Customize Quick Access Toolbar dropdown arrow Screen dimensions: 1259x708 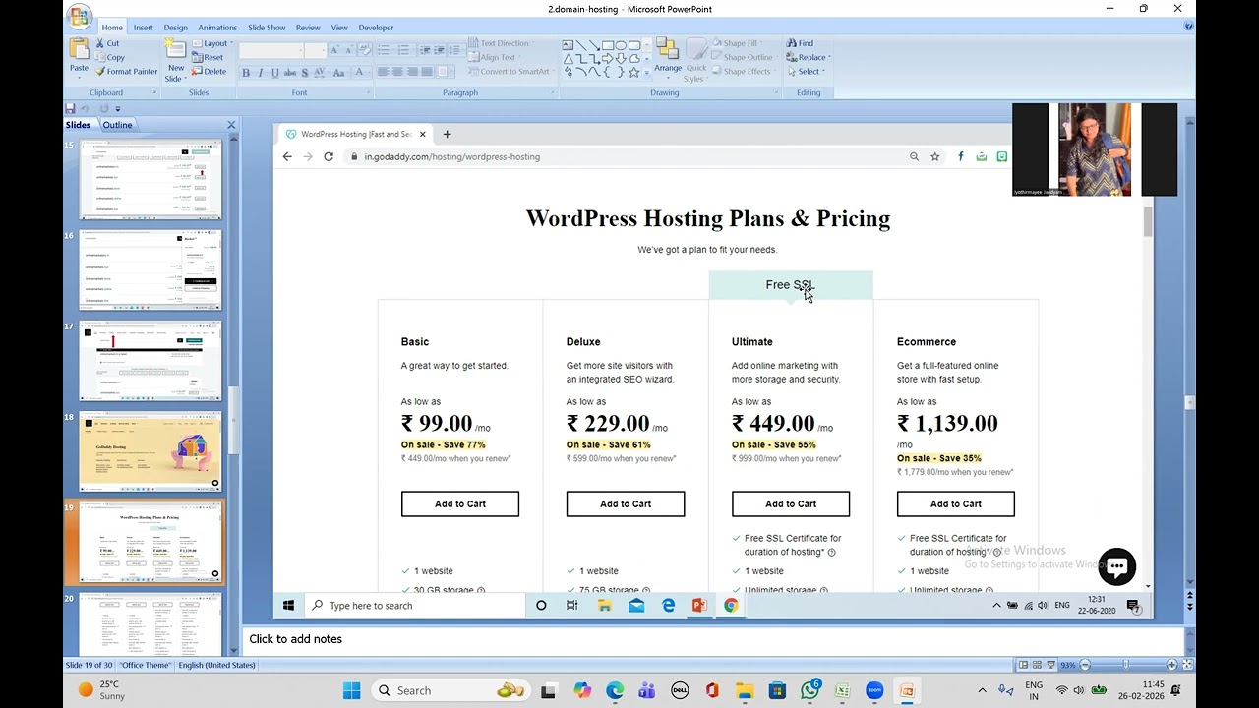click(118, 108)
